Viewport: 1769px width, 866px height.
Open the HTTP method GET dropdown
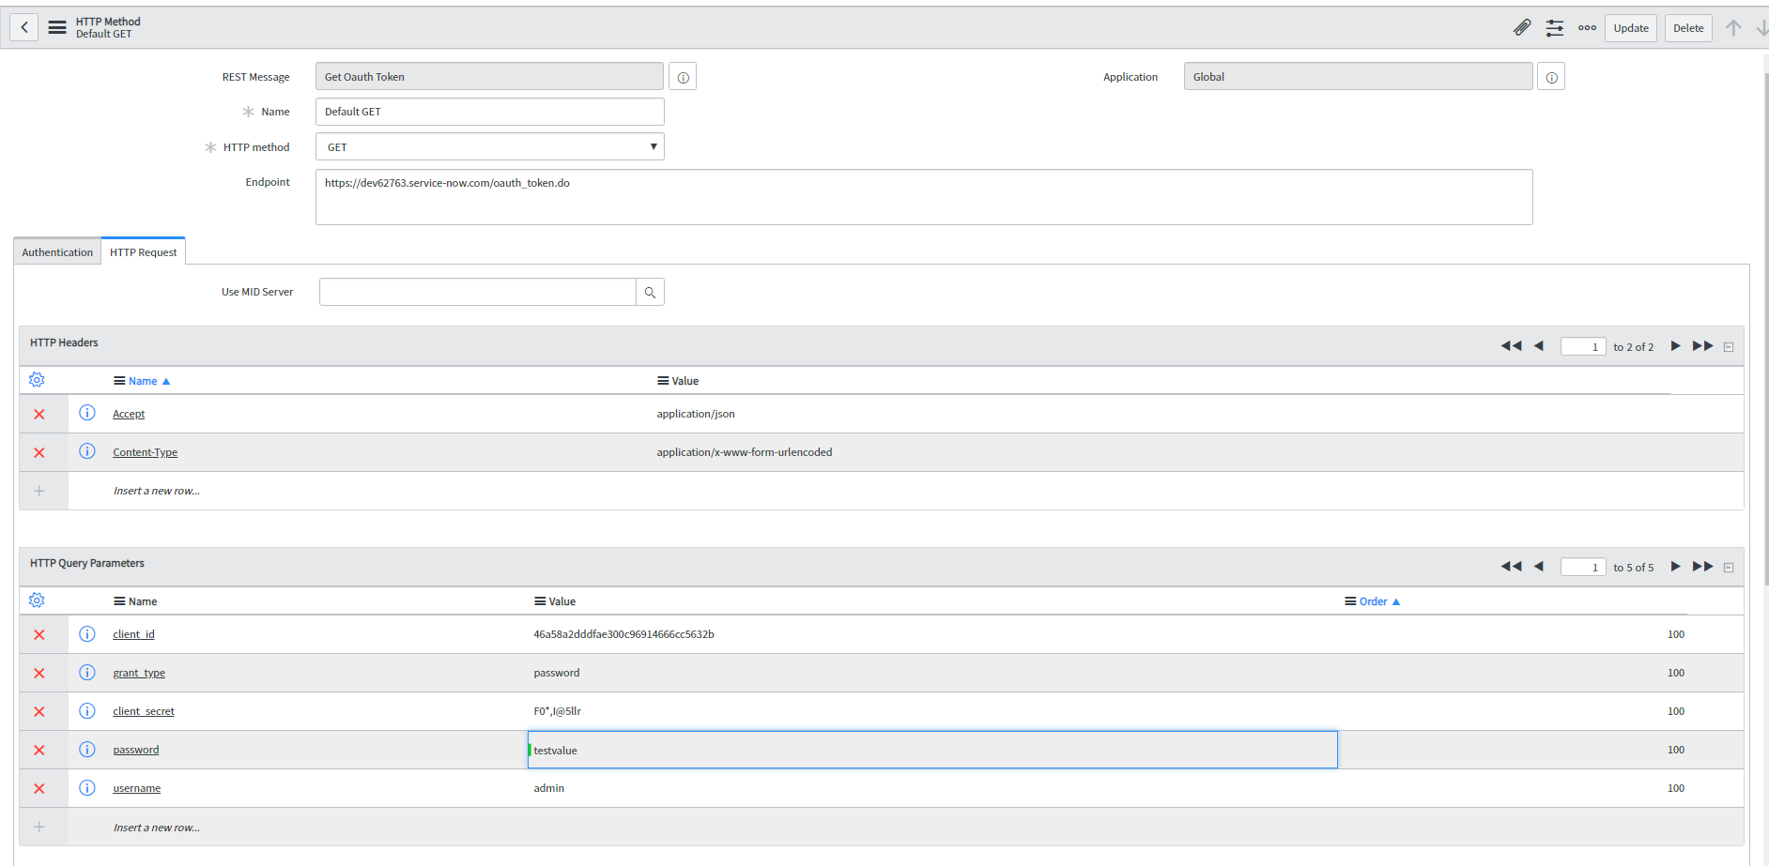click(x=653, y=146)
